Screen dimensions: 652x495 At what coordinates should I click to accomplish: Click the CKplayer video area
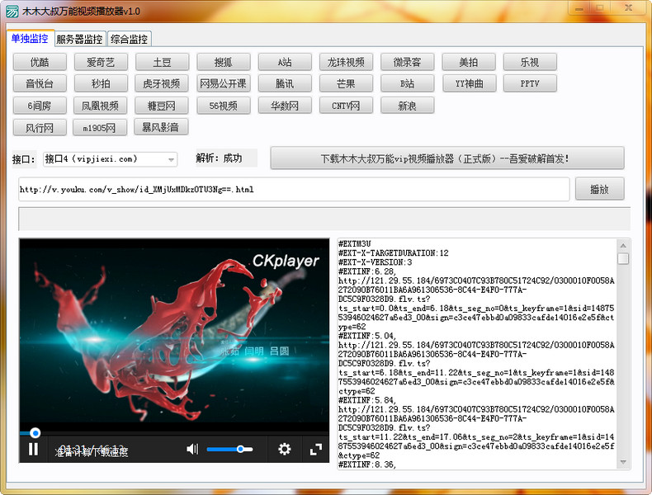tap(174, 335)
